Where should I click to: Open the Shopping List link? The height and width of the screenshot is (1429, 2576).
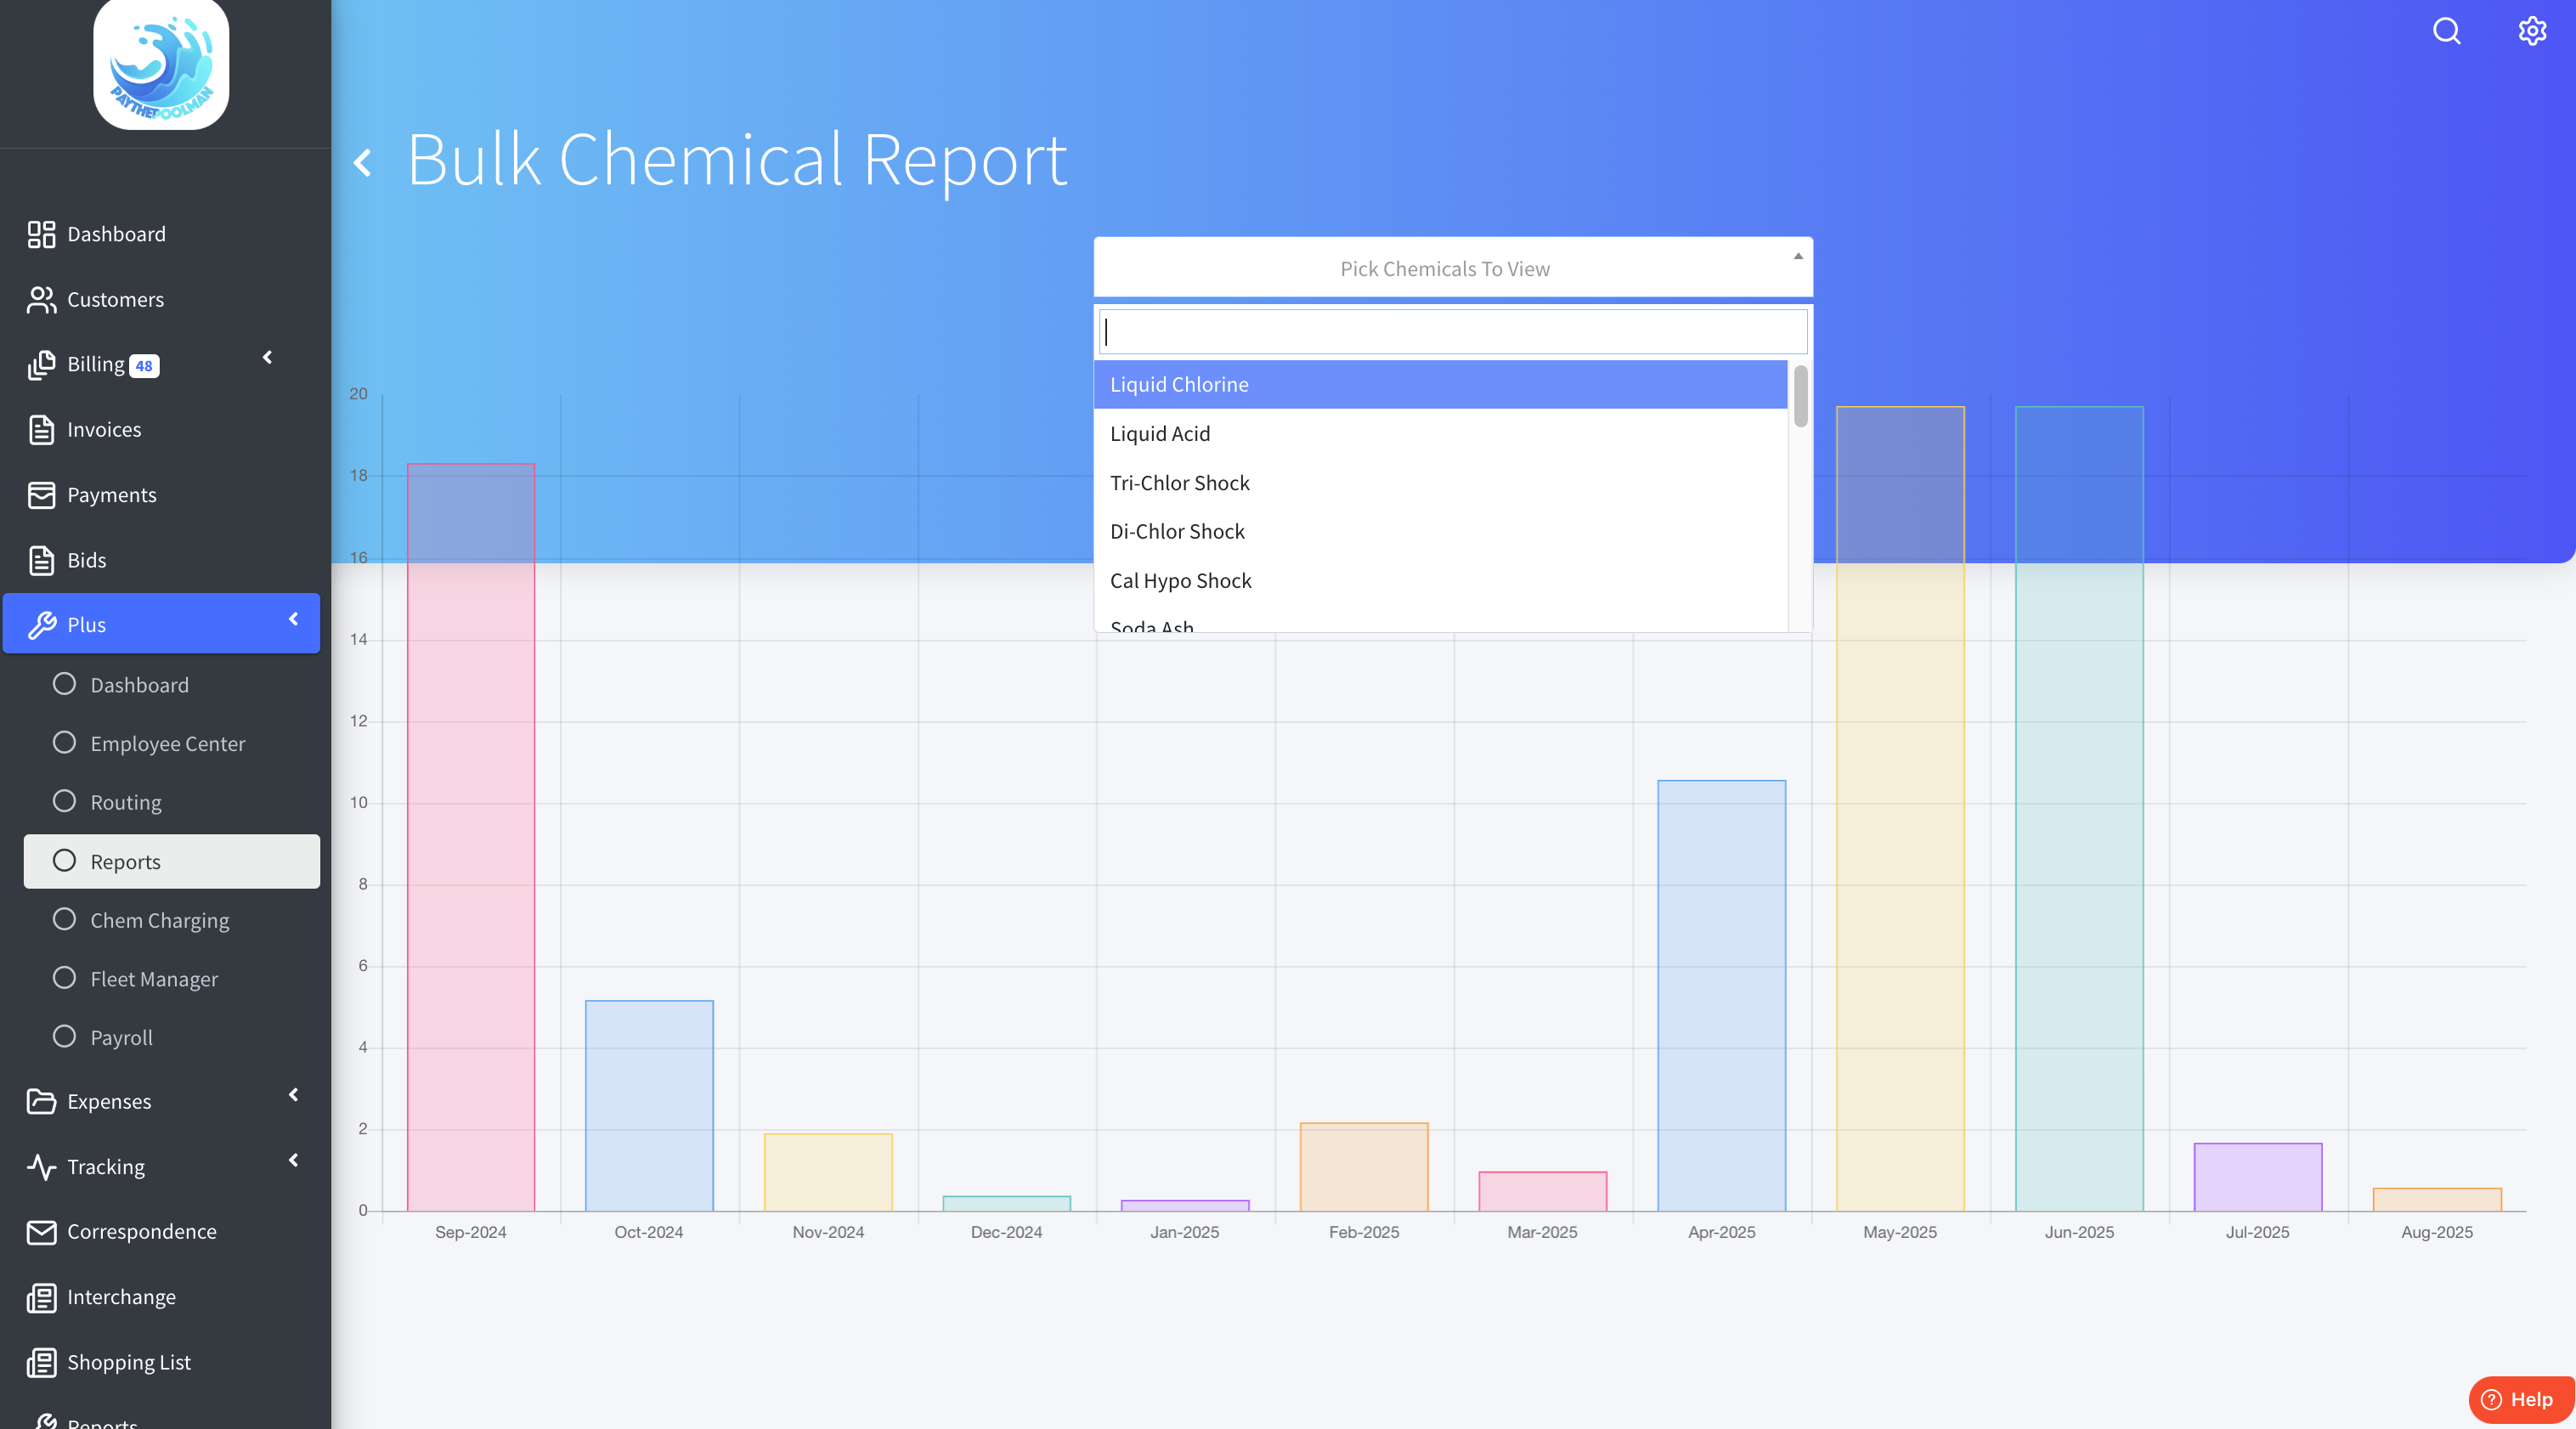pyautogui.click(x=128, y=1361)
